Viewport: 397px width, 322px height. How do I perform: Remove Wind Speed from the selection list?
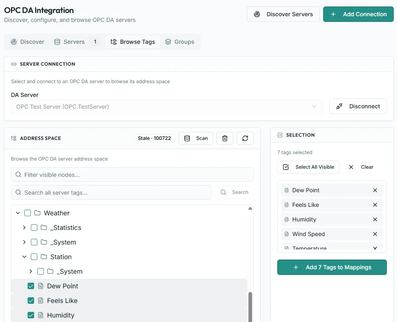tap(375, 234)
